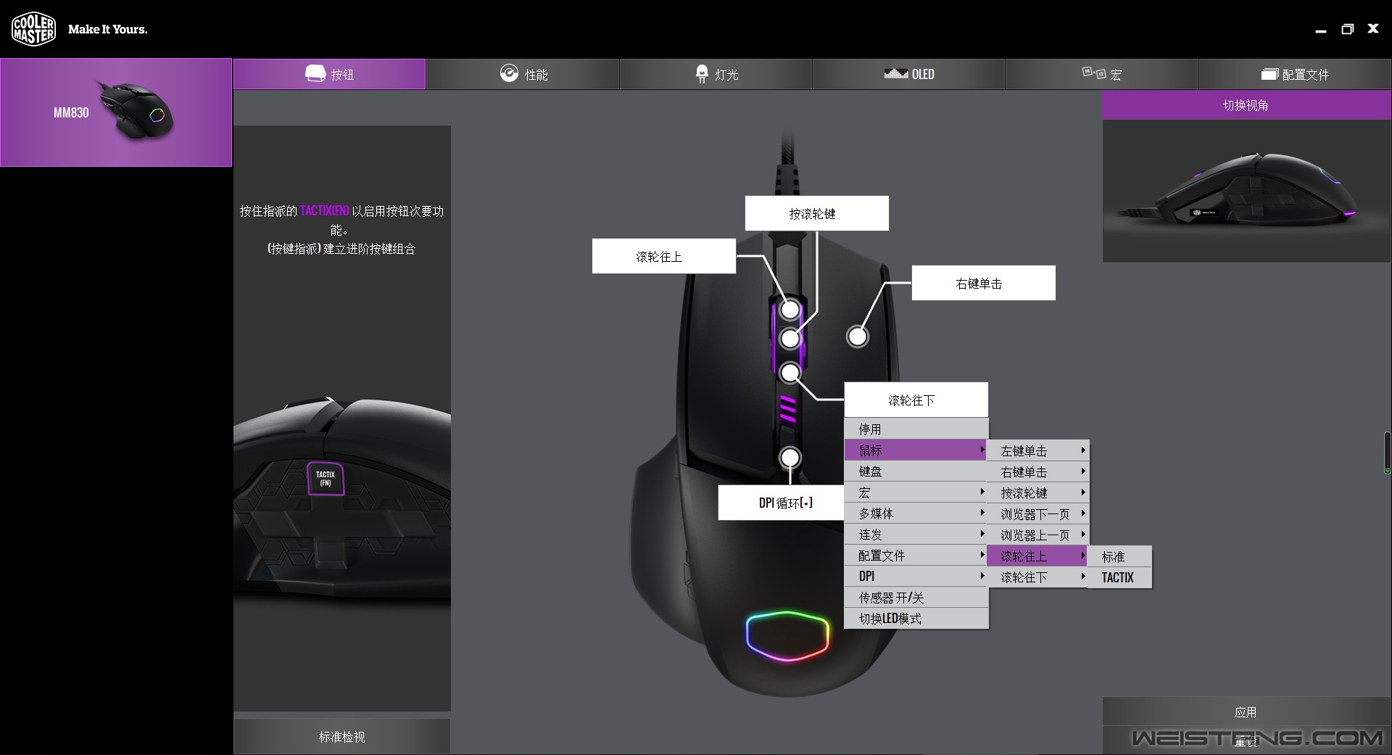Viewport: 1392px width, 755px height.
Task: Click the scroll-down button marker on the mouse
Action: 790,373
